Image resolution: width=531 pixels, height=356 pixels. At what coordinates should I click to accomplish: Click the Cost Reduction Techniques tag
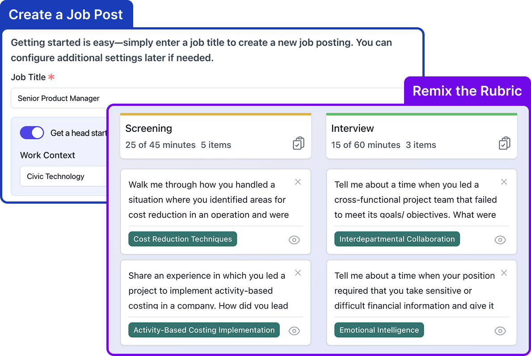click(182, 239)
